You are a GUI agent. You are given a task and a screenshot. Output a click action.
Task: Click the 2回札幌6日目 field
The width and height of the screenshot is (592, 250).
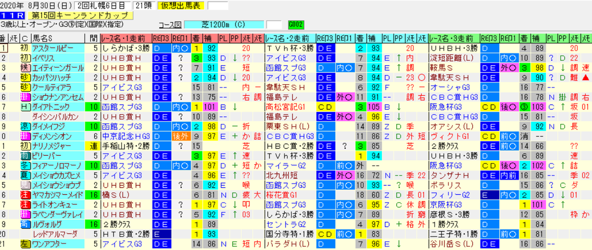(x=103, y=6)
